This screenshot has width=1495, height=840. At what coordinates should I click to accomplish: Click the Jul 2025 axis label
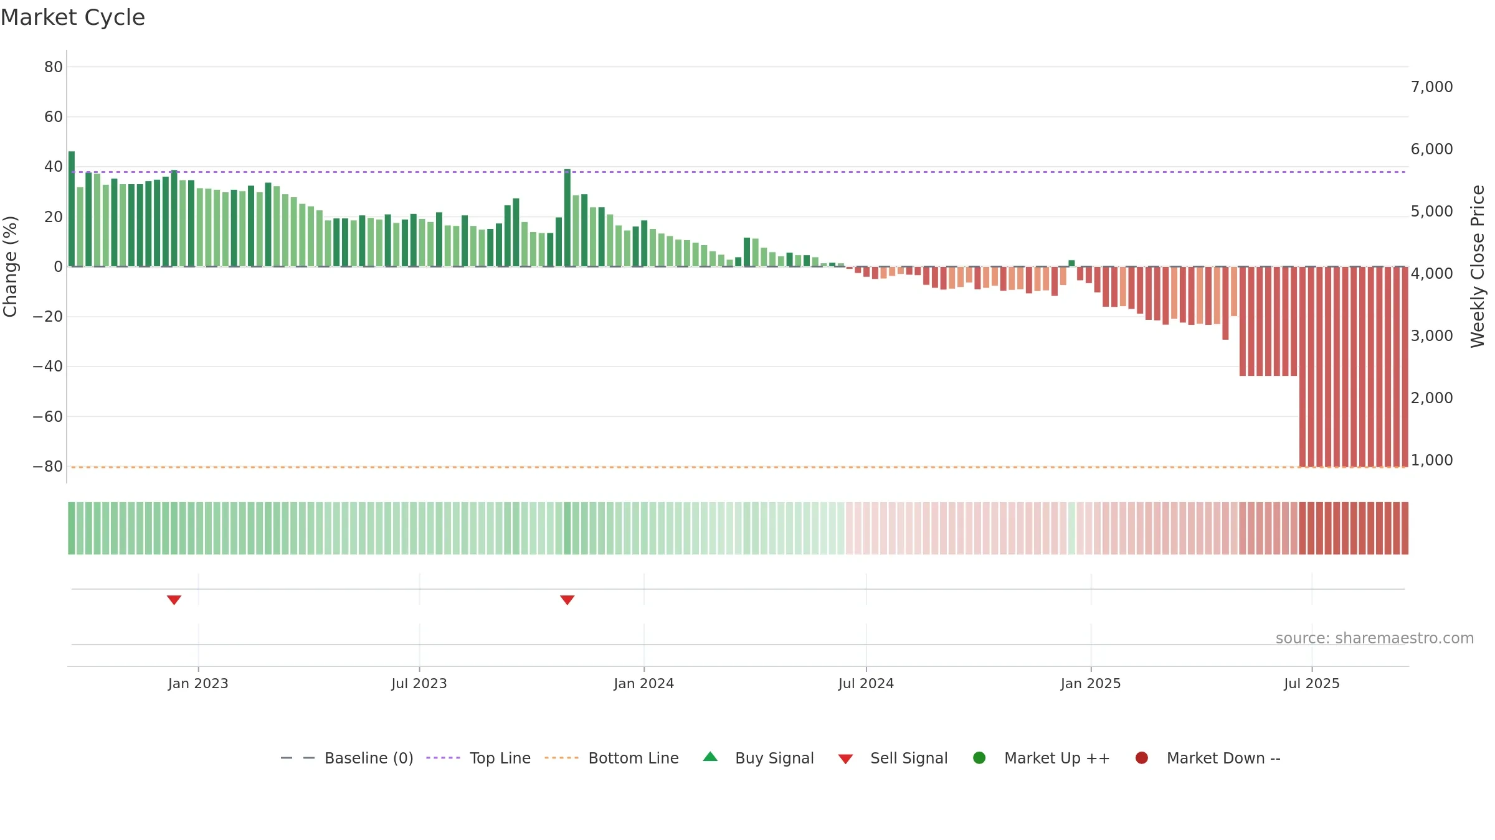click(x=1312, y=683)
